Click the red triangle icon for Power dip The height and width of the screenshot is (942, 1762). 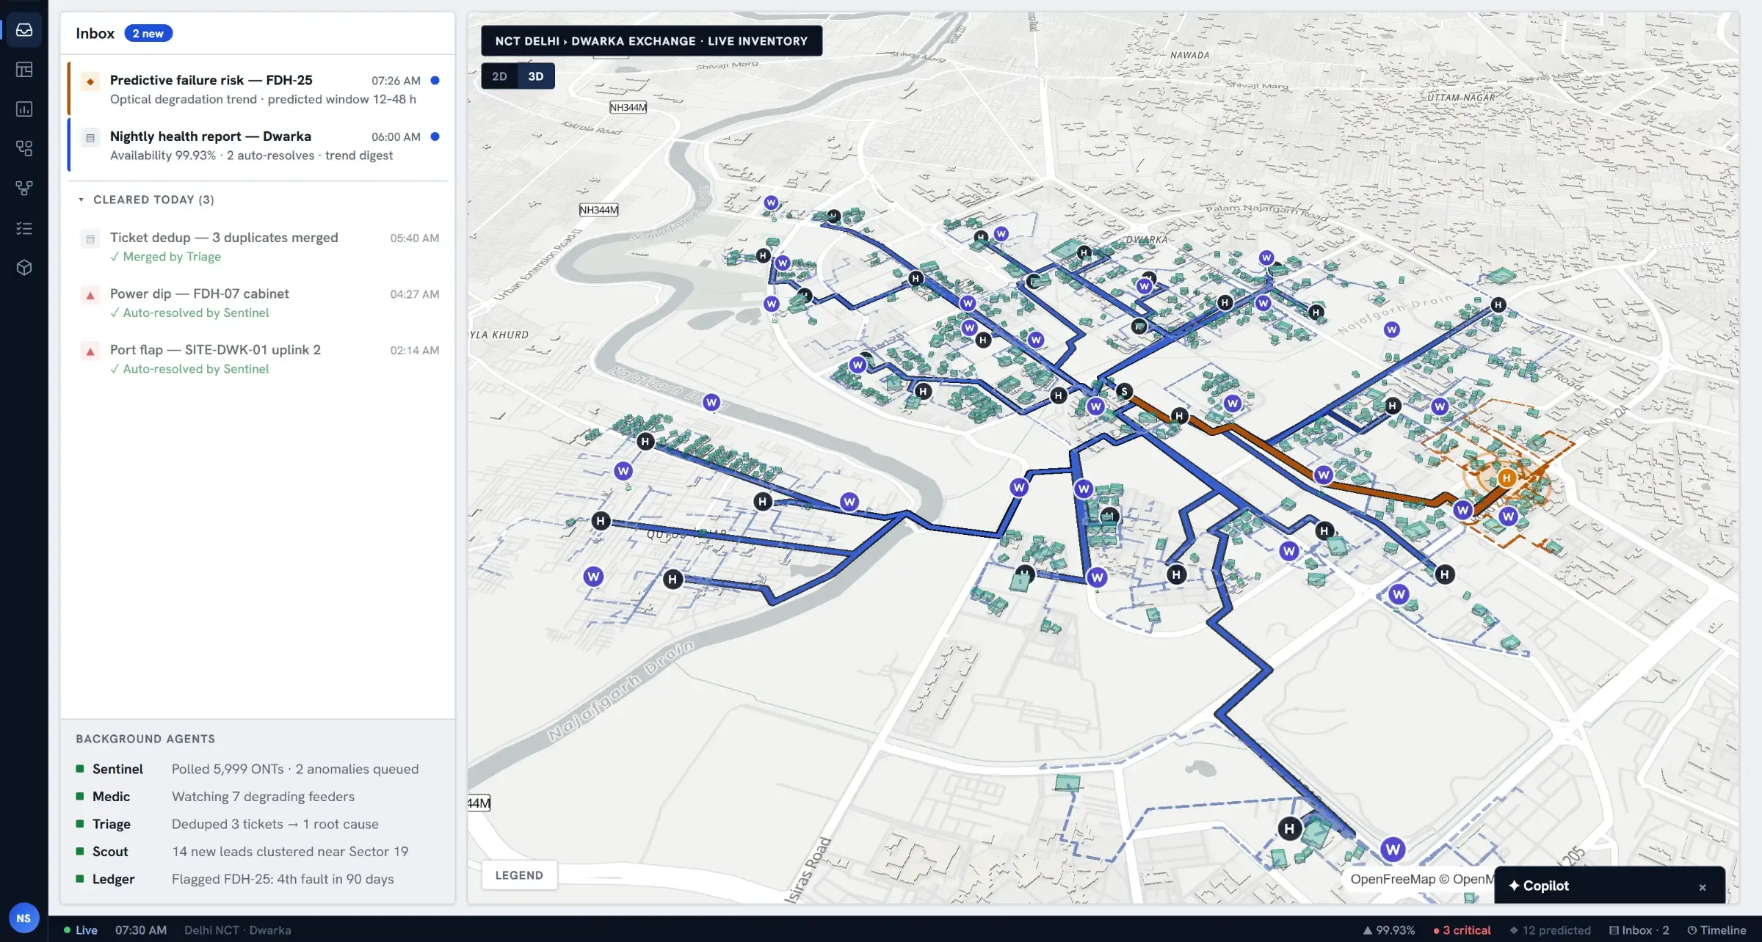[x=90, y=295]
